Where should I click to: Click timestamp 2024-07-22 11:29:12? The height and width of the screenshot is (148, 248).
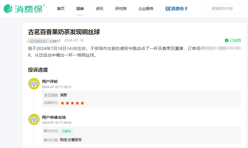(57, 87)
